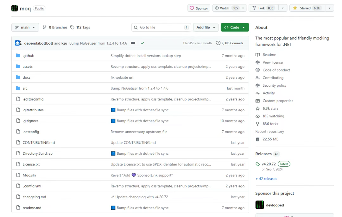Open the src folder

[25, 88]
